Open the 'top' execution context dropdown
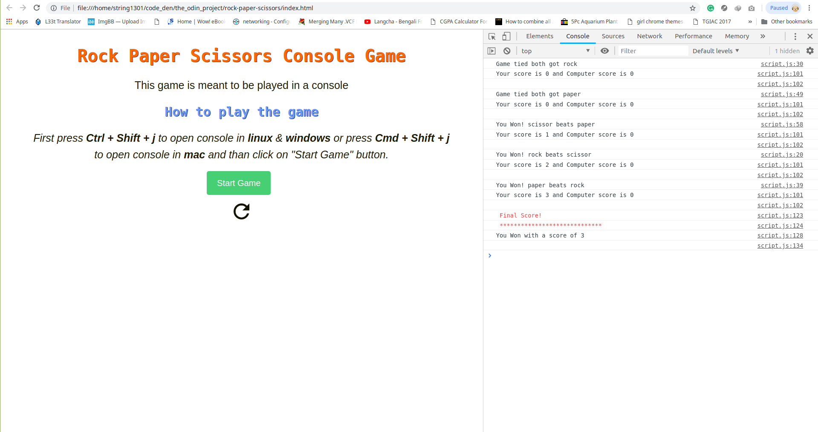The height and width of the screenshot is (432, 818). [x=554, y=51]
